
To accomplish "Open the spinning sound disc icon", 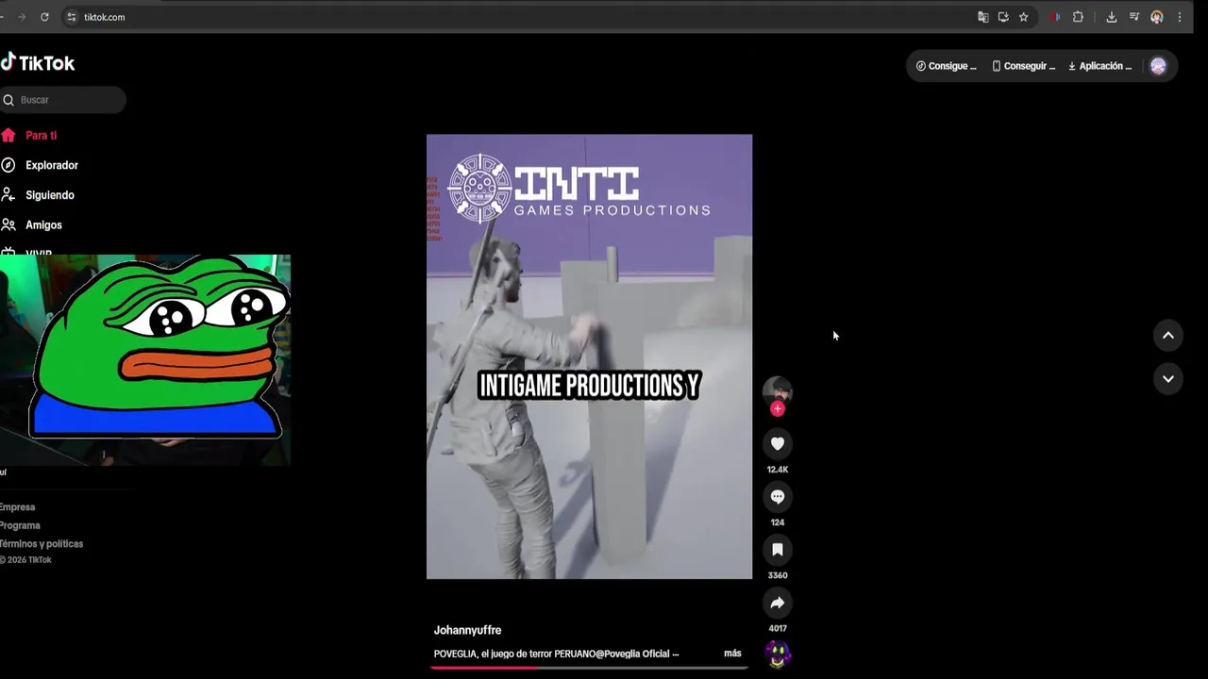I will (x=778, y=654).
